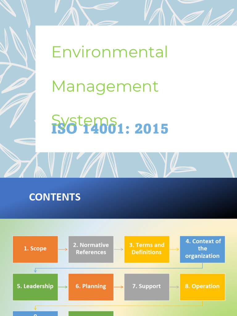Screen dimensions: 237x316
Task: Select the 1. Scope box
Action: click(35, 249)
